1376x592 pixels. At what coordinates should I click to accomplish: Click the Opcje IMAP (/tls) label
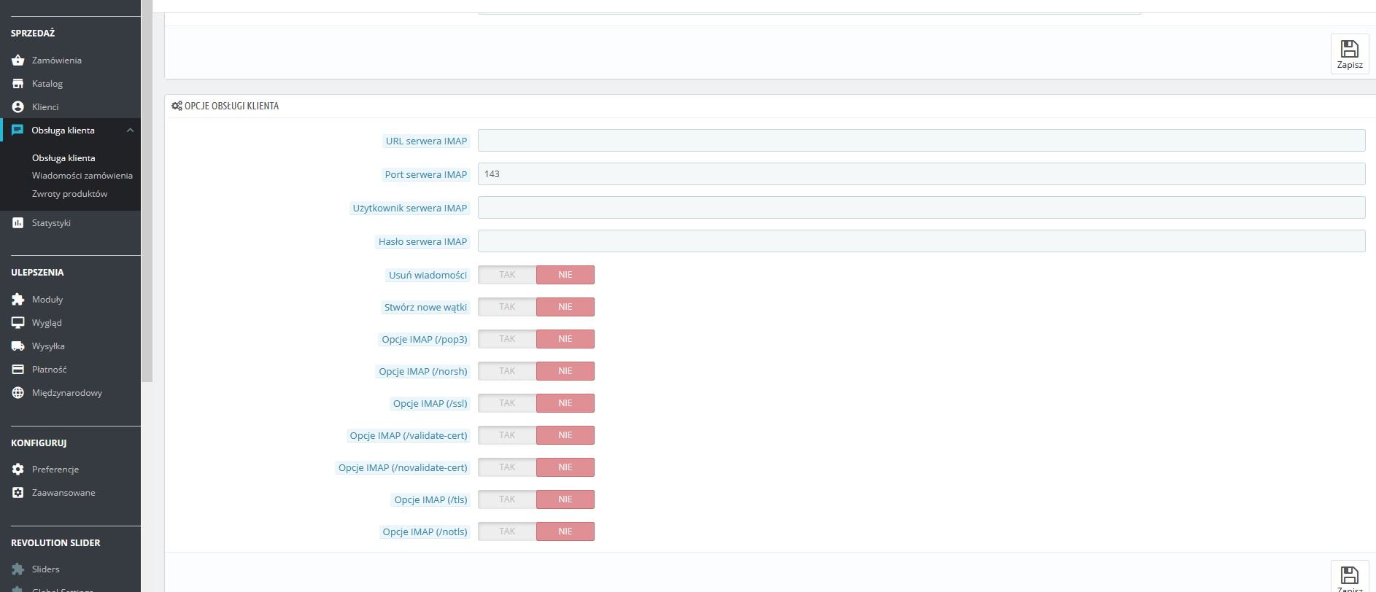[x=431, y=500]
